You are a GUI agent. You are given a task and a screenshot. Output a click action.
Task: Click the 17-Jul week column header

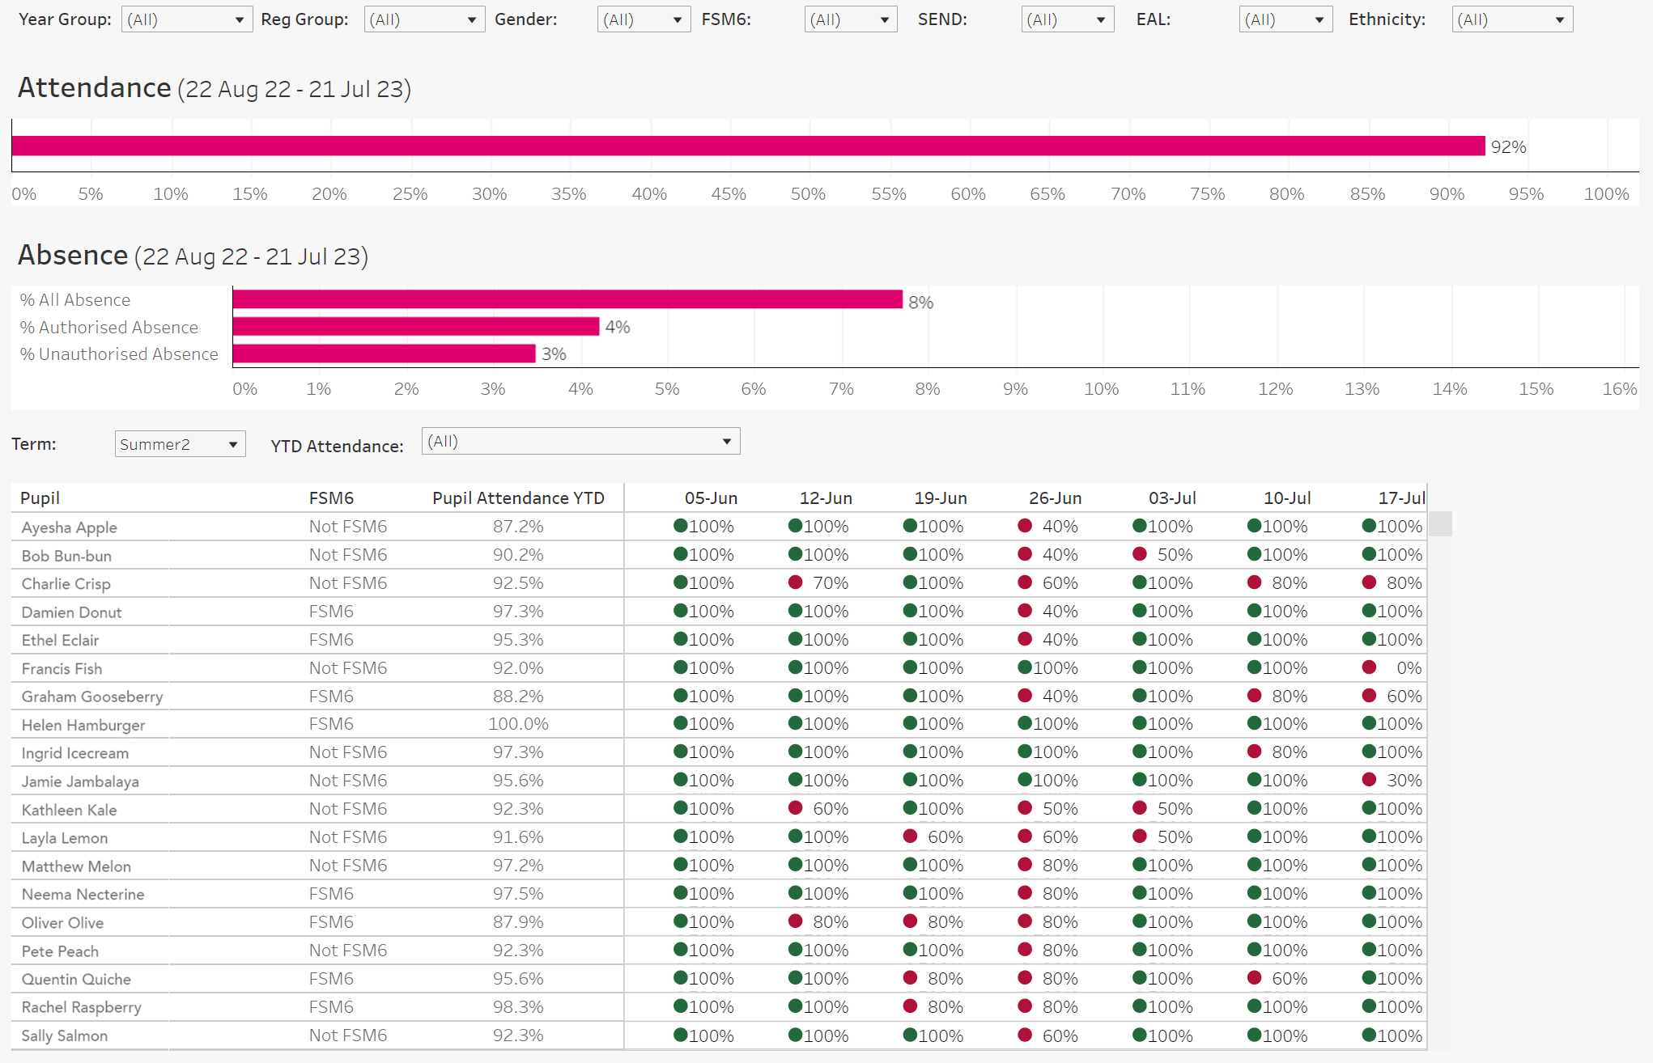1402,498
